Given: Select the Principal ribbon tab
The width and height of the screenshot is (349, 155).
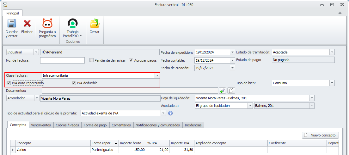Looking at the screenshot, I should click(13, 13).
